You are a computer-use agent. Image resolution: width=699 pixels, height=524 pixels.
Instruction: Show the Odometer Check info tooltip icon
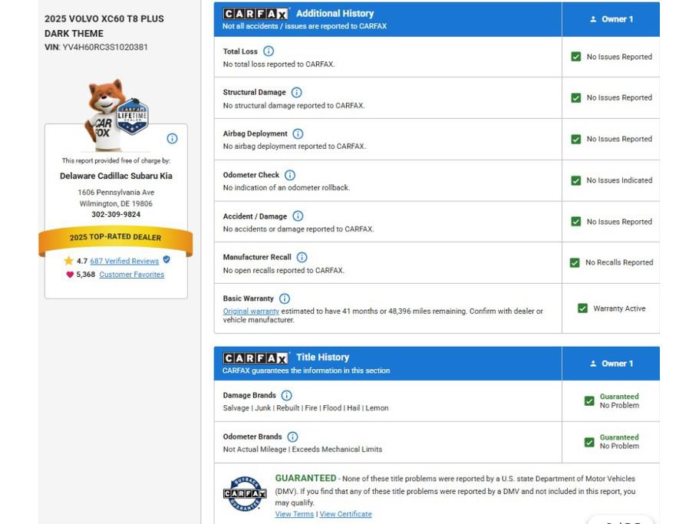coord(290,175)
